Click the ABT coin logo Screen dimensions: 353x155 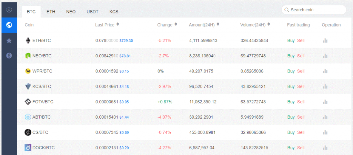(x=28, y=117)
